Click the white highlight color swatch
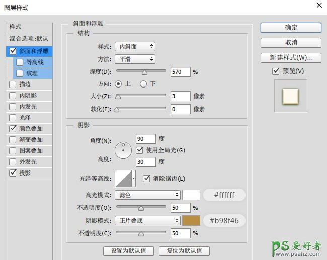This screenshot has width=327, height=260. tap(191, 195)
